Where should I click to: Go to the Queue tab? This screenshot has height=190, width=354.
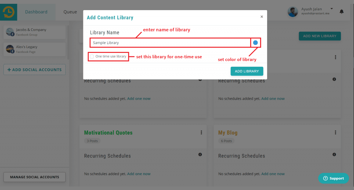[x=70, y=12]
